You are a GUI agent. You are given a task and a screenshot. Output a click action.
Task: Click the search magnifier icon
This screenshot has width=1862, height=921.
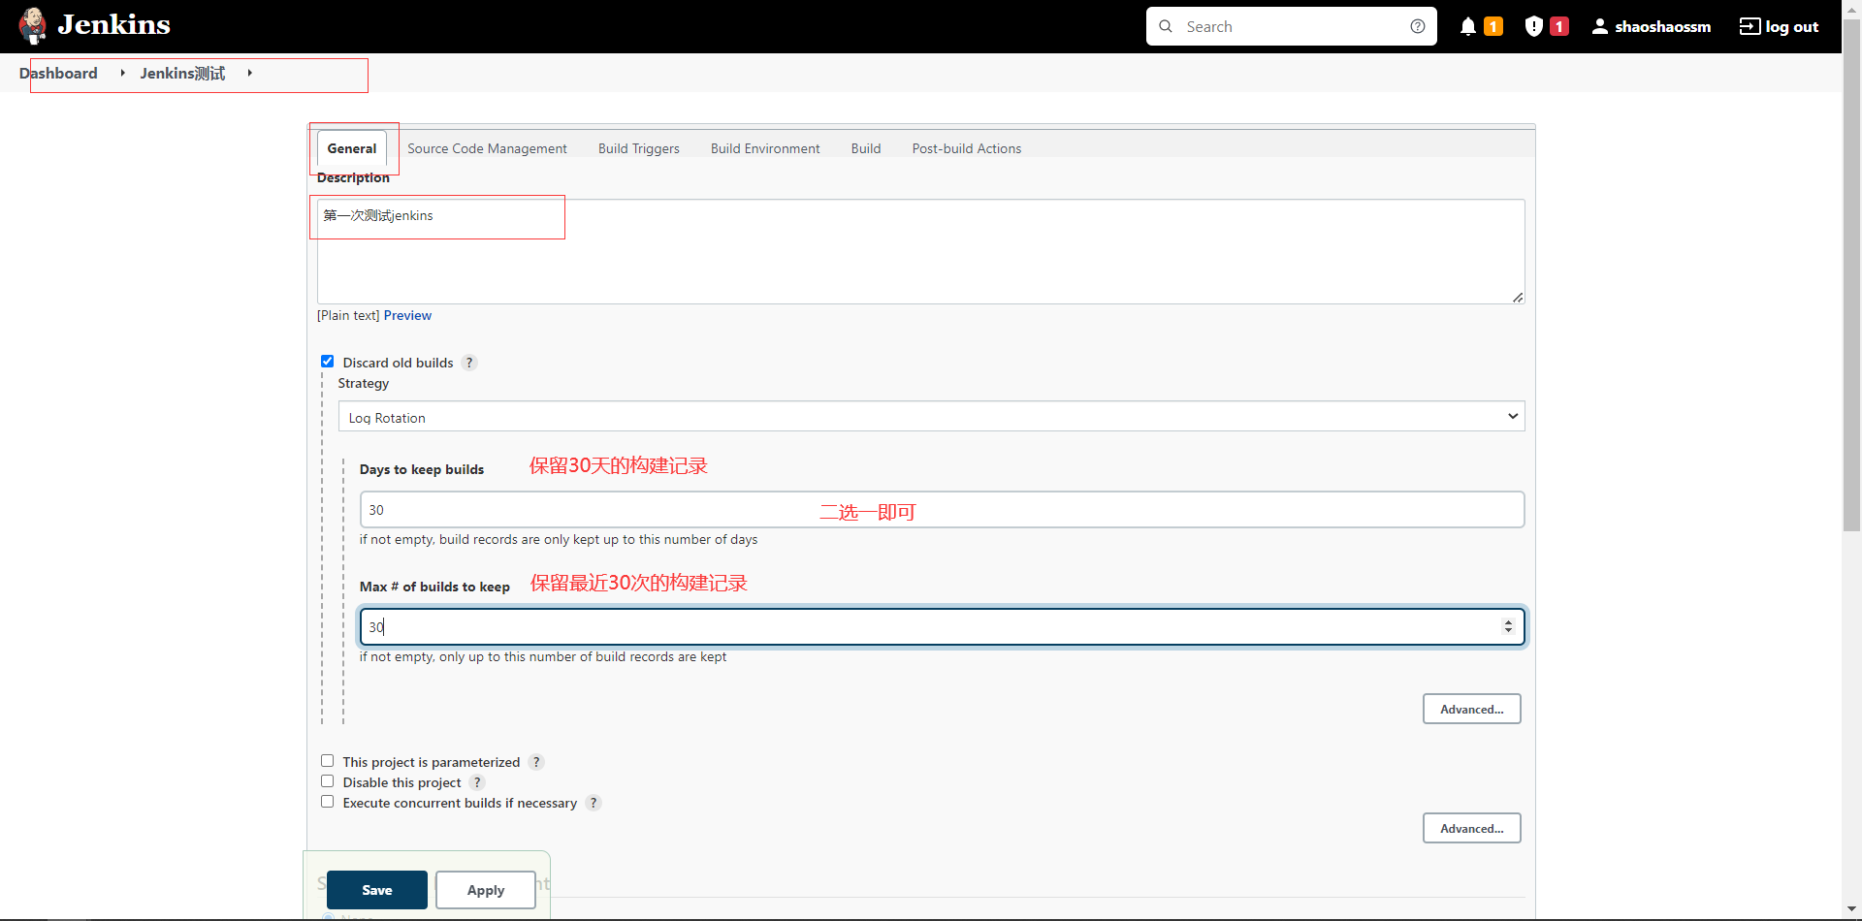pos(1166,26)
